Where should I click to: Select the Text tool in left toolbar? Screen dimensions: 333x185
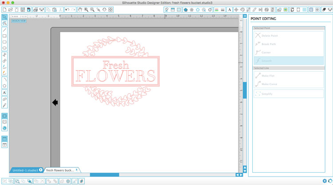tap(4, 92)
